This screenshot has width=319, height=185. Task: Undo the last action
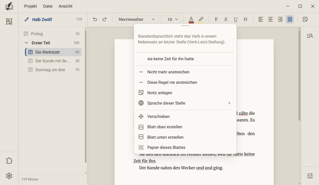(95, 19)
